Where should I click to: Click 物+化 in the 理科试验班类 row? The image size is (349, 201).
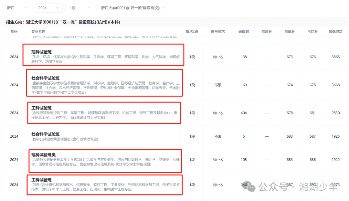coord(218,160)
